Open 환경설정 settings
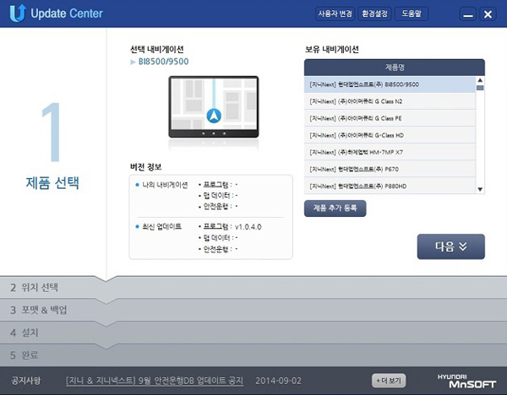The height and width of the screenshot is (395, 507). [x=374, y=14]
